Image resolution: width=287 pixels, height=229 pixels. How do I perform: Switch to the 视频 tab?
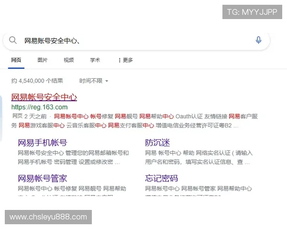click(69, 60)
